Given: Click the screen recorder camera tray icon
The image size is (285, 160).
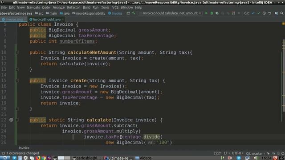Looking at the screenshot, I should (230, 158).
